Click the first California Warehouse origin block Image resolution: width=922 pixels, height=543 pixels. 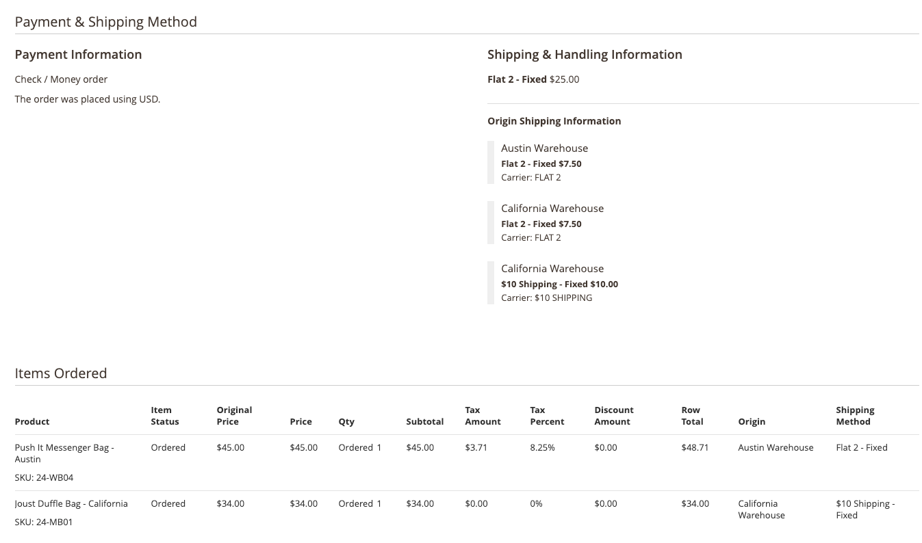[552, 208]
